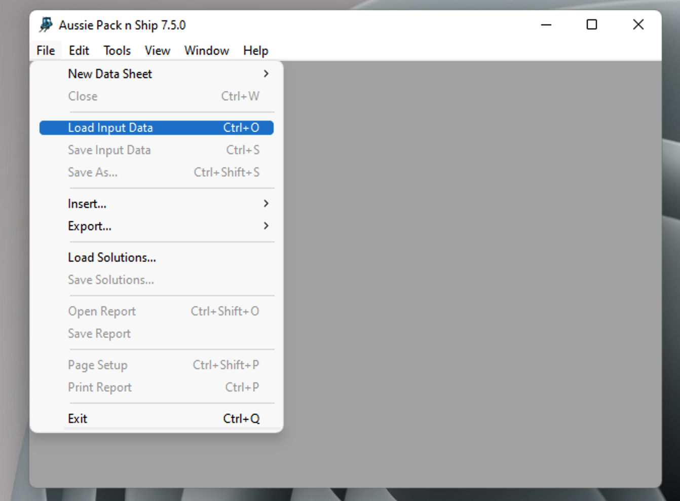
Task: Open the Help menu
Action: pyautogui.click(x=256, y=51)
